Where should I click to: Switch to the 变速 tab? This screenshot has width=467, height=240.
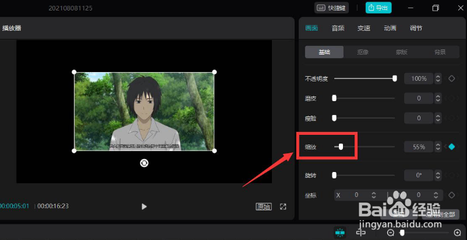[364, 28]
